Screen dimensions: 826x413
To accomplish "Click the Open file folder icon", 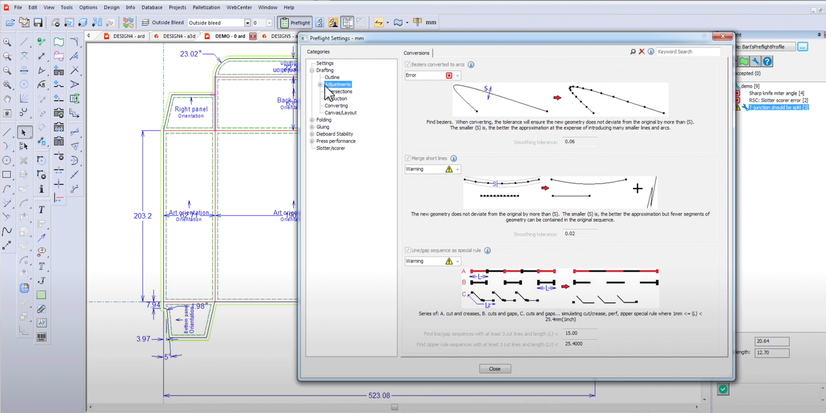I will 10,22.
